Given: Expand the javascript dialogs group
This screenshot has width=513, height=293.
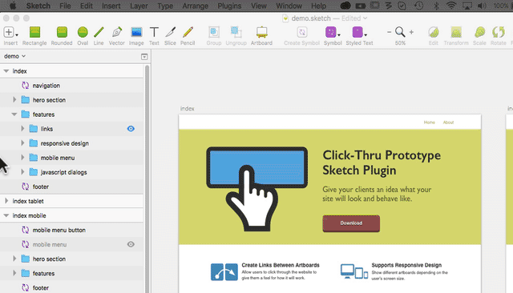Looking at the screenshot, I should (22, 172).
